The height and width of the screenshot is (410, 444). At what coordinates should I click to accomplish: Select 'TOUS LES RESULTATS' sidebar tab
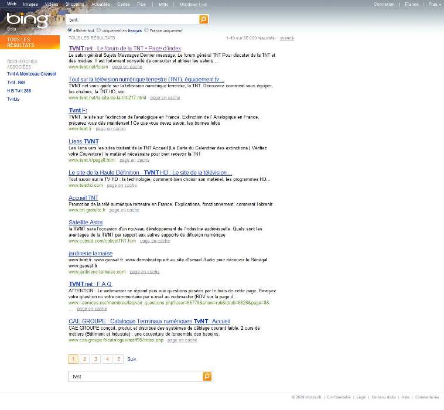(x=30, y=42)
